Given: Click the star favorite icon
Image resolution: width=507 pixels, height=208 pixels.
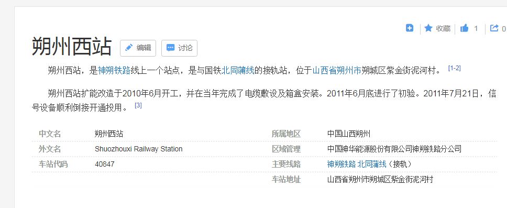Looking at the screenshot, I should point(428,28).
